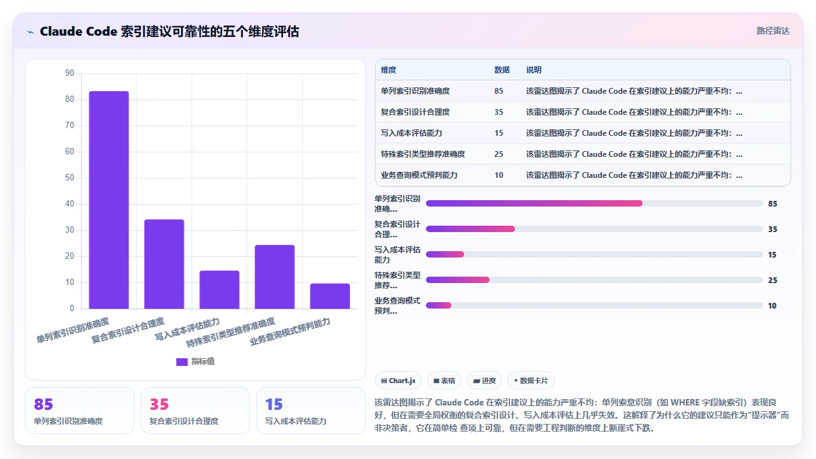816x459 pixels.
Task: Click the progress bar showing 10
Action: click(x=594, y=305)
